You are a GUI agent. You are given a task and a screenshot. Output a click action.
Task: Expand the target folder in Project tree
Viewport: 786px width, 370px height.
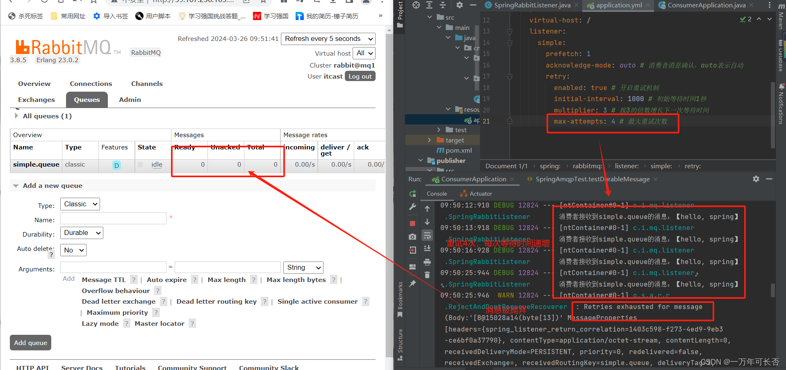(429, 140)
